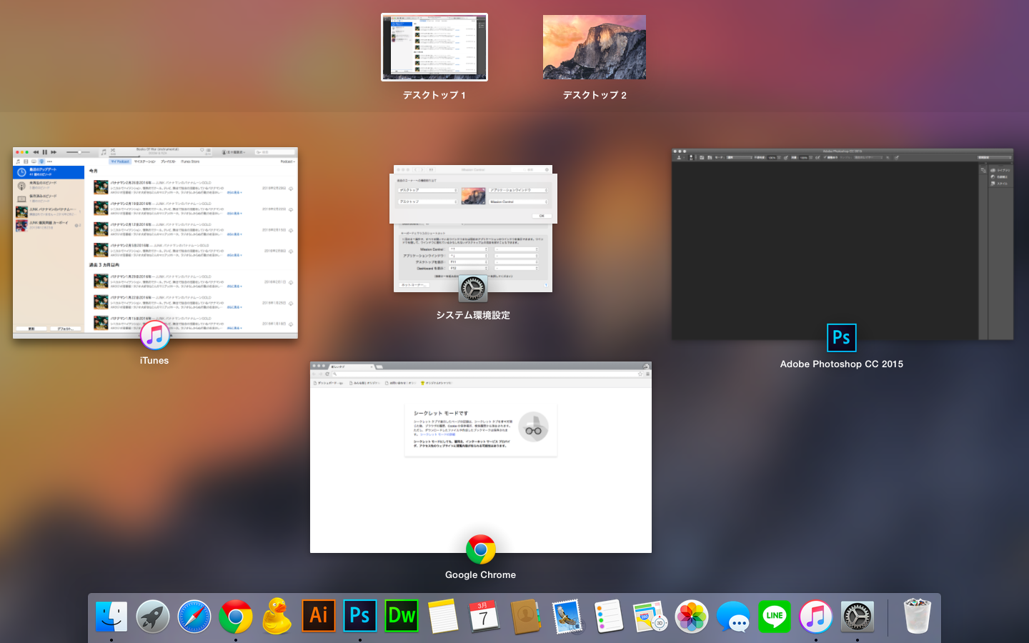This screenshot has width=1029, height=643.
Task: Open the Podcast dropdown in iTunes window
Action: [x=287, y=161]
